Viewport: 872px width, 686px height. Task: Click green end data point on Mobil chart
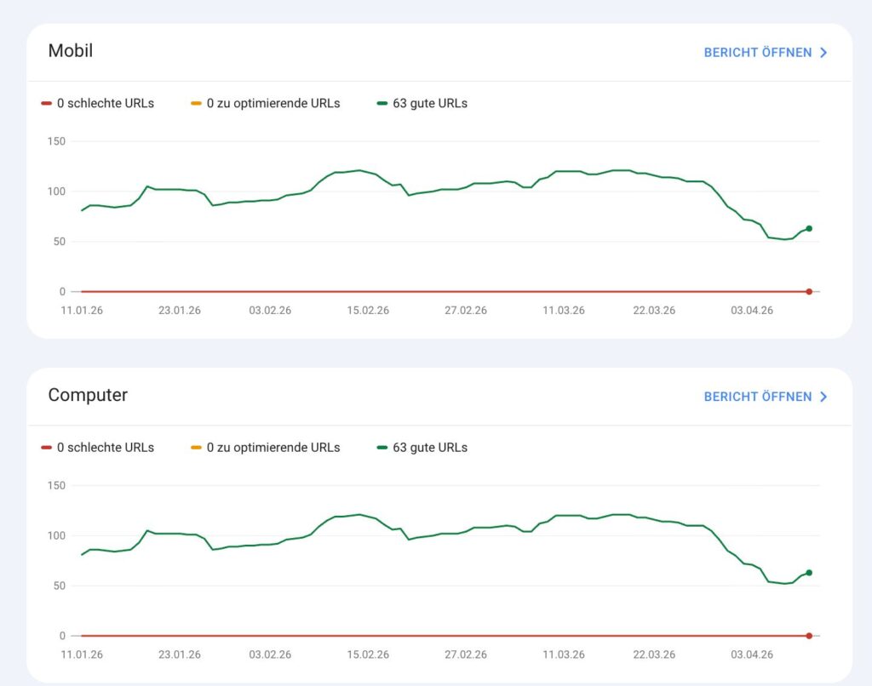pyautogui.click(x=809, y=228)
